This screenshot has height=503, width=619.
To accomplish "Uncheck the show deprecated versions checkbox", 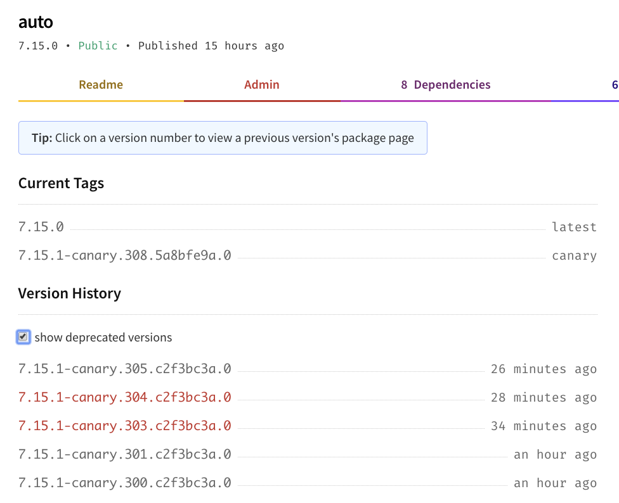I will tap(23, 337).
